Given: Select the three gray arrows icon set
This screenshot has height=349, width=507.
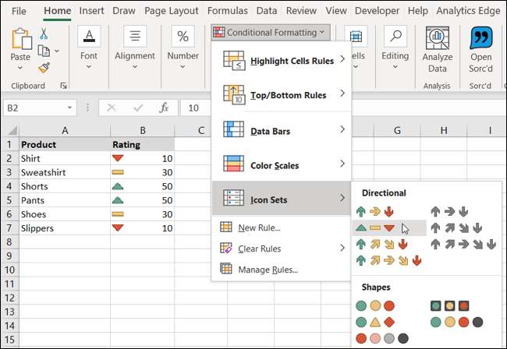Looking at the screenshot, I should pyautogui.click(x=447, y=211).
